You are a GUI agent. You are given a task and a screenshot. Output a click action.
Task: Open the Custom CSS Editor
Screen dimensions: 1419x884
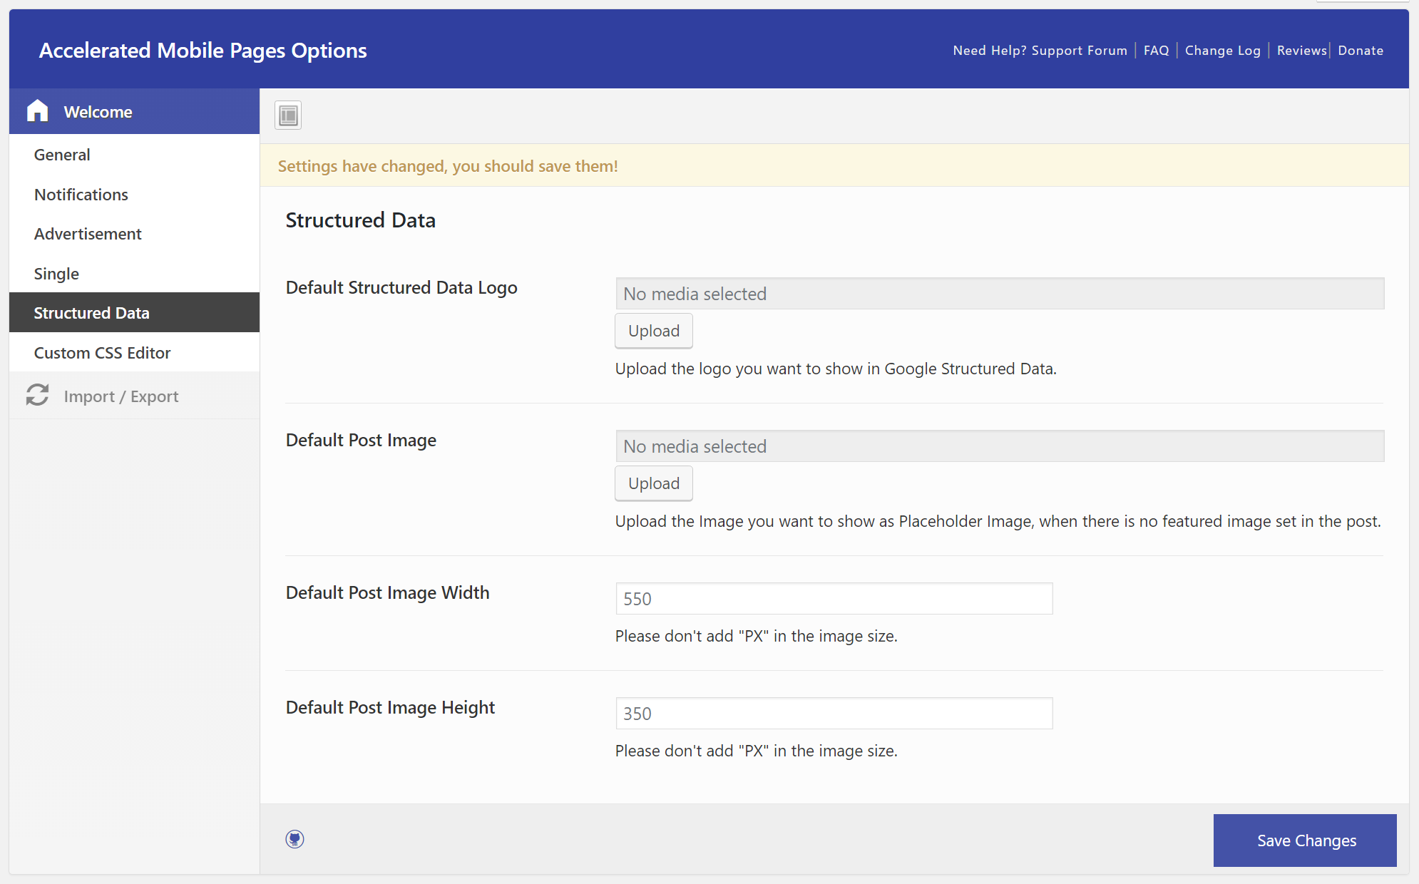(x=134, y=353)
